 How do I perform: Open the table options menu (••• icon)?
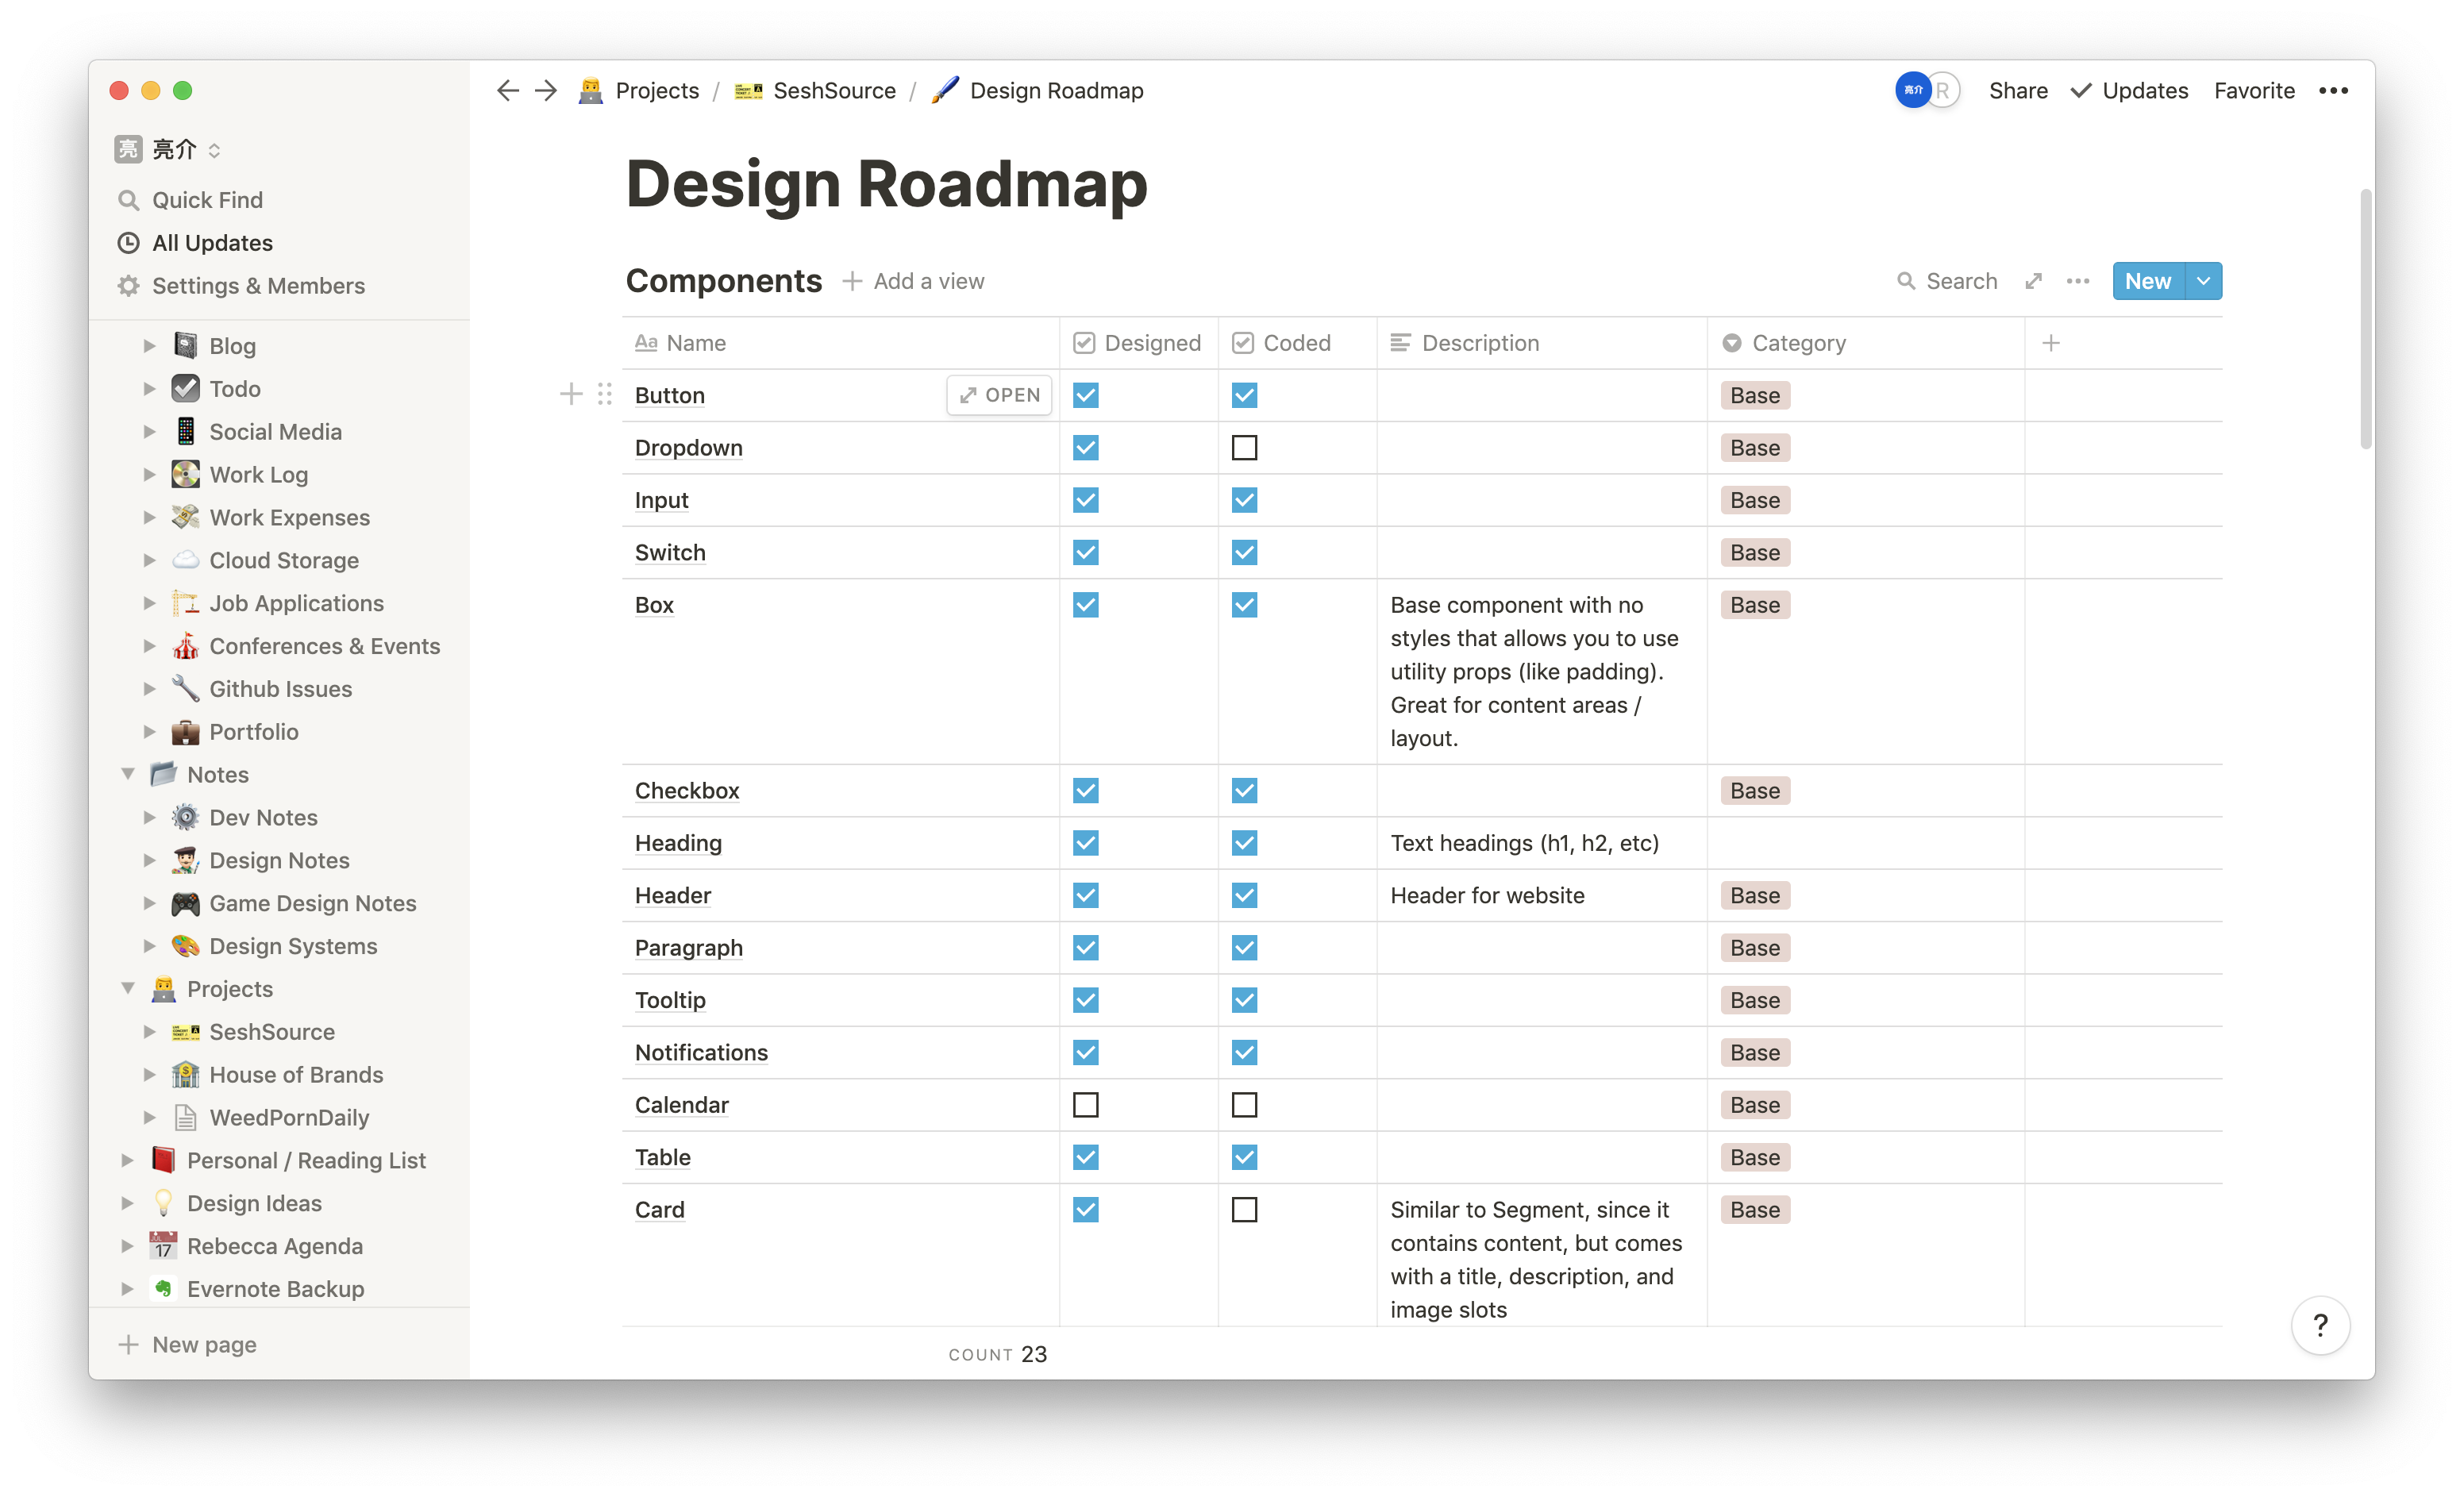tap(2078, 281)
